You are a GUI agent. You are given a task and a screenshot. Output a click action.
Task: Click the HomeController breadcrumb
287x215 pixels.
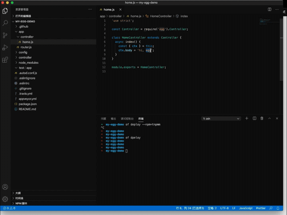tap(161, 16)
